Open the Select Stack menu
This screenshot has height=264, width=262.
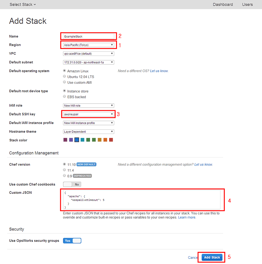(22, 4)
